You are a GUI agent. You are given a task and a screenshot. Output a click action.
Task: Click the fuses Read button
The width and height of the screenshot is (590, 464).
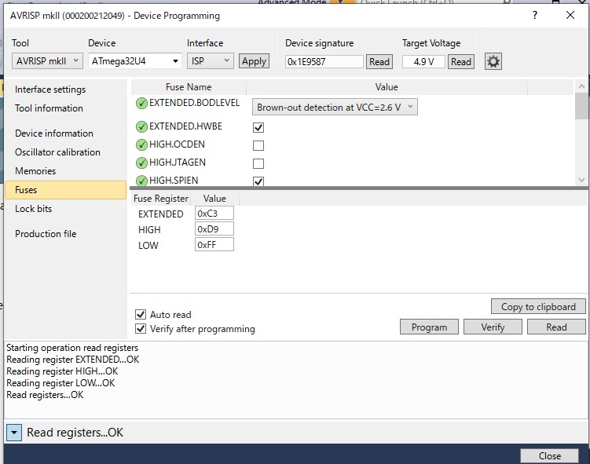click(556, 327)
